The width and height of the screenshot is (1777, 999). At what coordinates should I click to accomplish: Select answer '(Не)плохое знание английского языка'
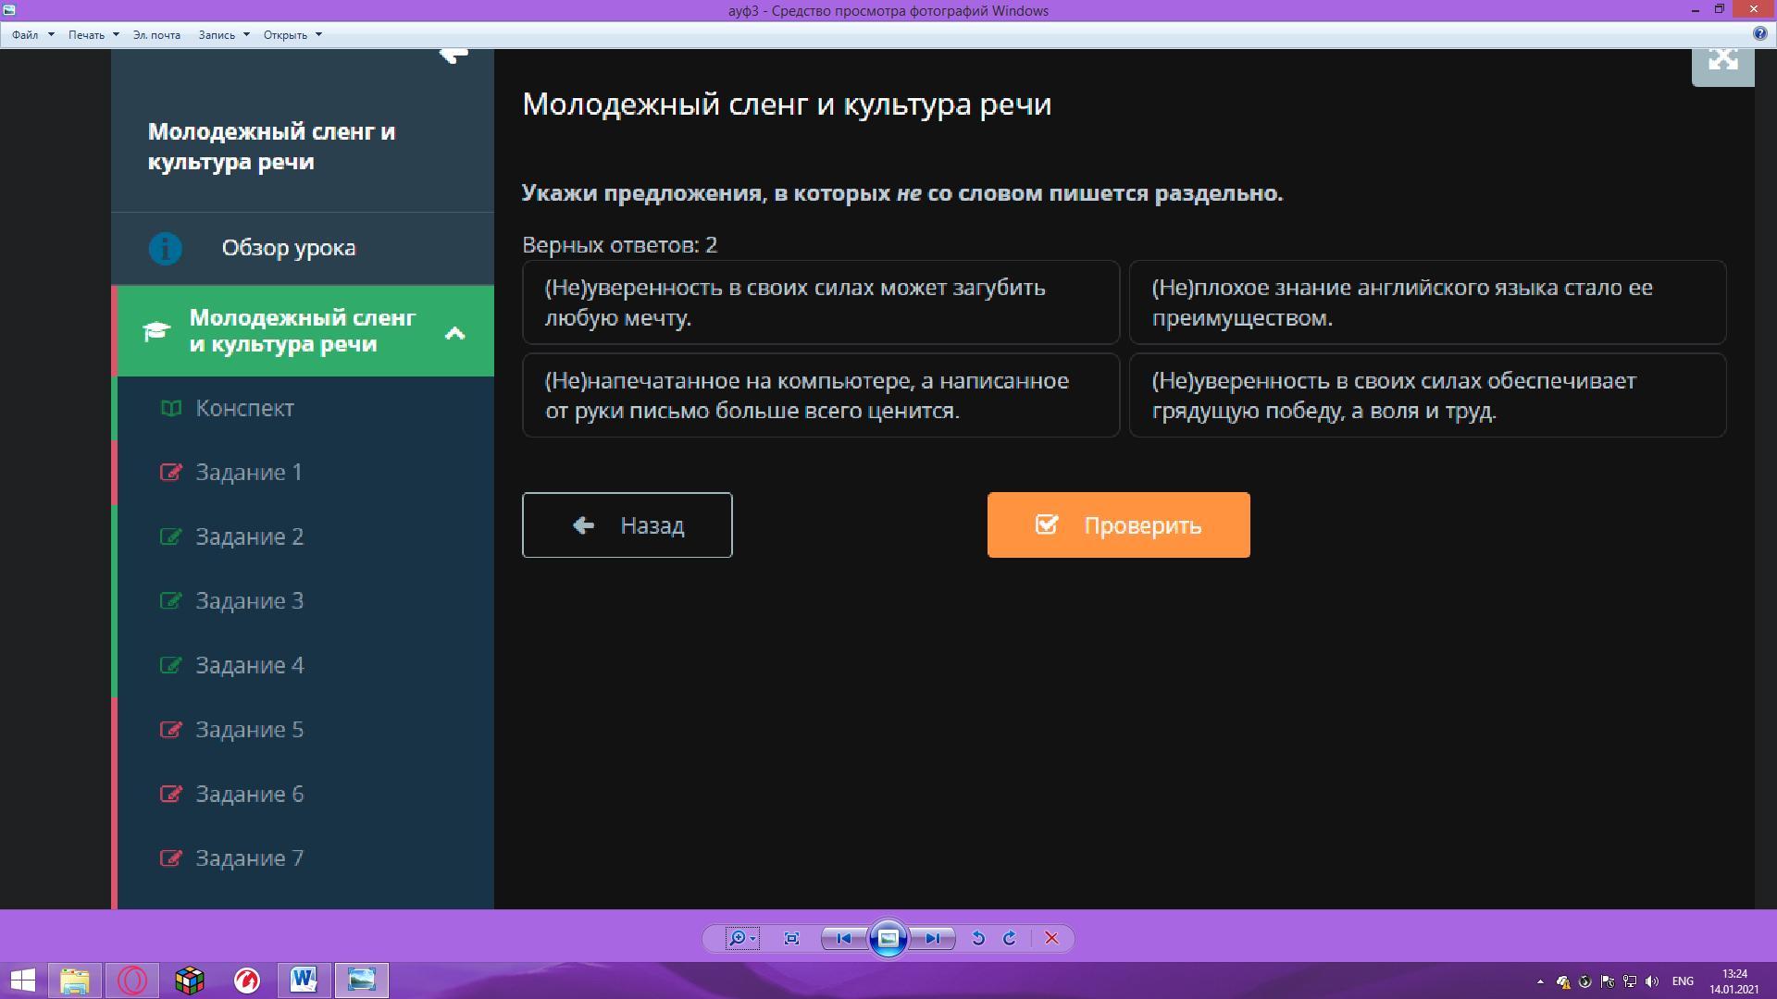(x=1426, y=302)
